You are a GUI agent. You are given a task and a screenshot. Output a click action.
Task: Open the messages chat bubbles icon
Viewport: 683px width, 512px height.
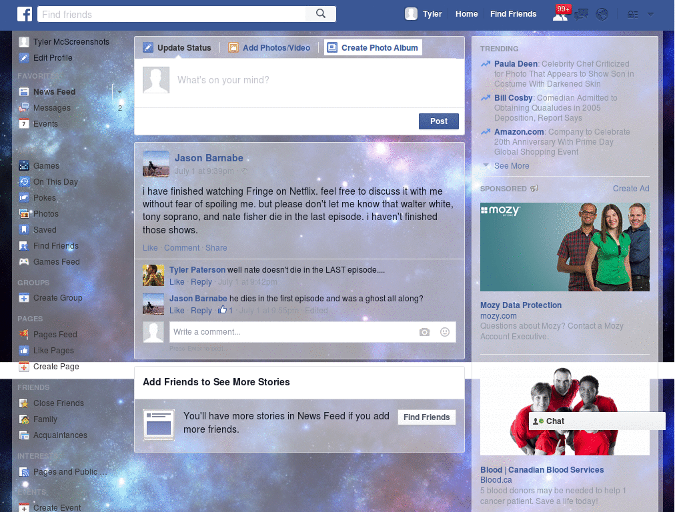point(581,15)
